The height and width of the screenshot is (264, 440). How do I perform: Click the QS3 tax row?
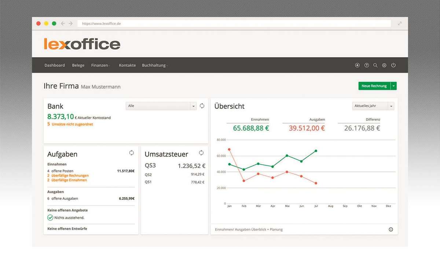(175, 166)
